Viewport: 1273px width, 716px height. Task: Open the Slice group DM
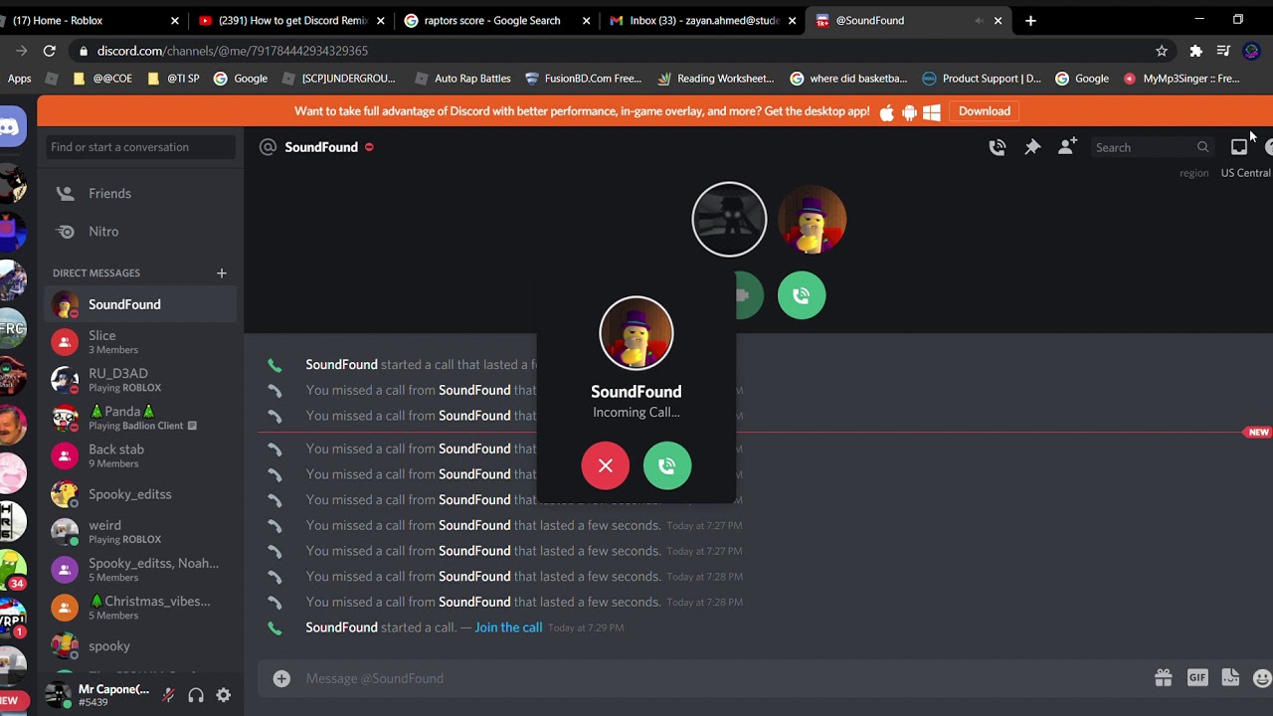pyautogui.click(x=140, y=342)
